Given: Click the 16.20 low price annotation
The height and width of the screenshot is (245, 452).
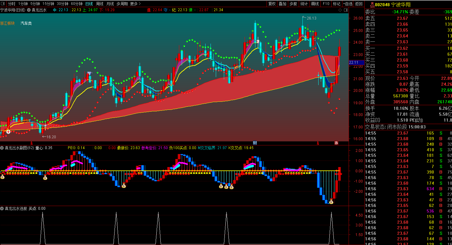Looking at the screenshot, I should click(x=49, y=137).
